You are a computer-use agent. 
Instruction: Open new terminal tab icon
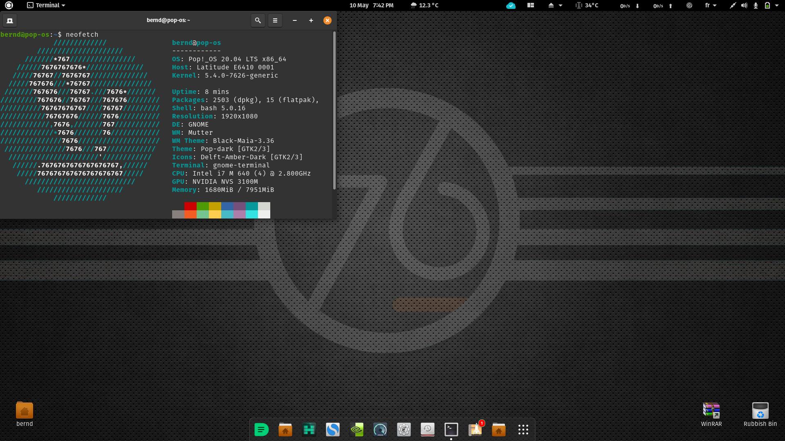click(x=10, y=20)
